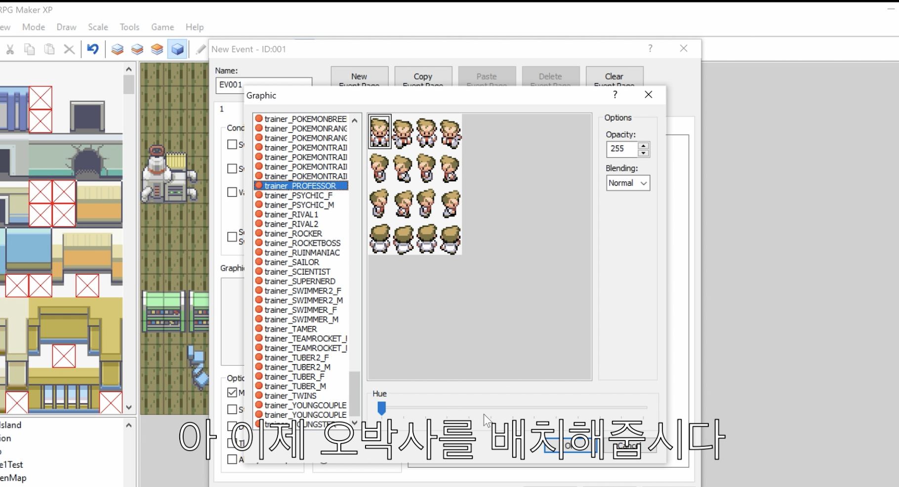Select trainer_TUBER2_F graphic file
Image resolution: width=899 pixels, height=487 pixels.
click(x=296, y=358)
